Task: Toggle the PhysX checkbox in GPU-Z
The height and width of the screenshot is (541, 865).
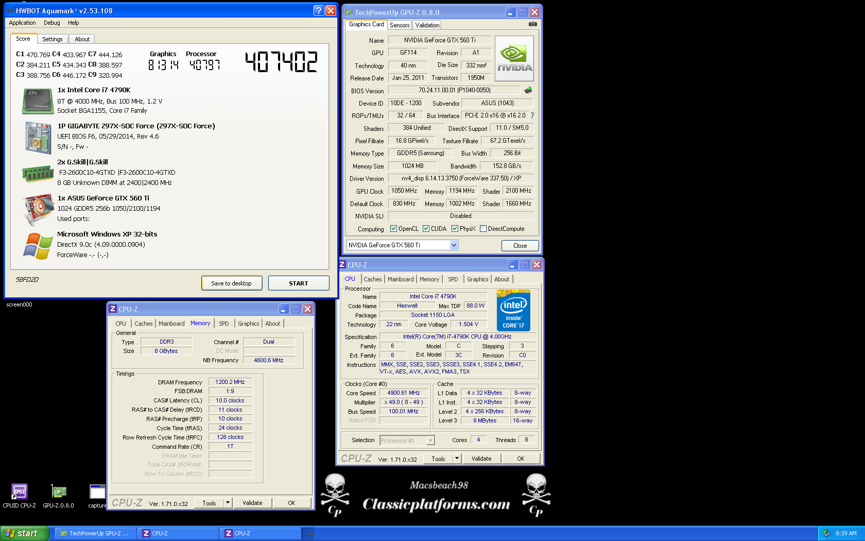Action: pyautogui.click(x=455, y=229)
